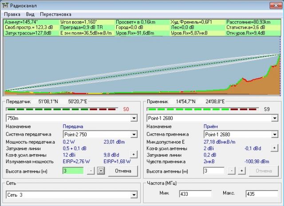This screenshot has height=206, width=284.
Task: Click the Худ.Френель=0,6F1 value
Action: (191, 22)
